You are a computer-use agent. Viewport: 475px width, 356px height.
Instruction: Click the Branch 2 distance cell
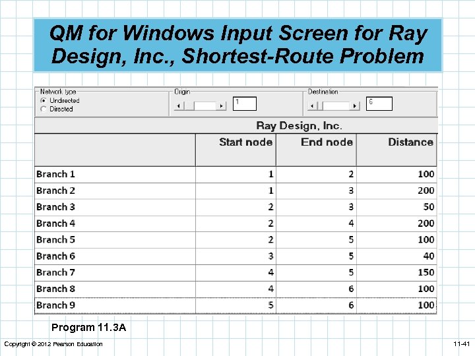396,191
